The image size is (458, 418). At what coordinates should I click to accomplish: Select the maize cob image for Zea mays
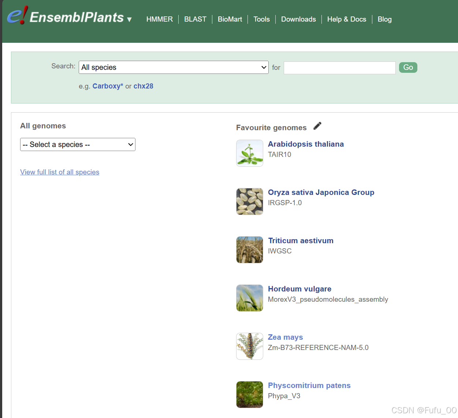click(249, 346)
